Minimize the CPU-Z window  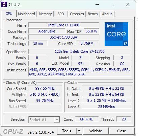(97, 4)
